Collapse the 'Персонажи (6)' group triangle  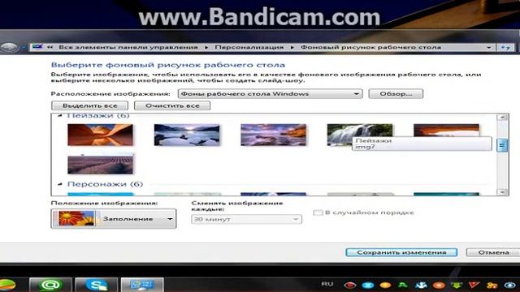point(60,184)
